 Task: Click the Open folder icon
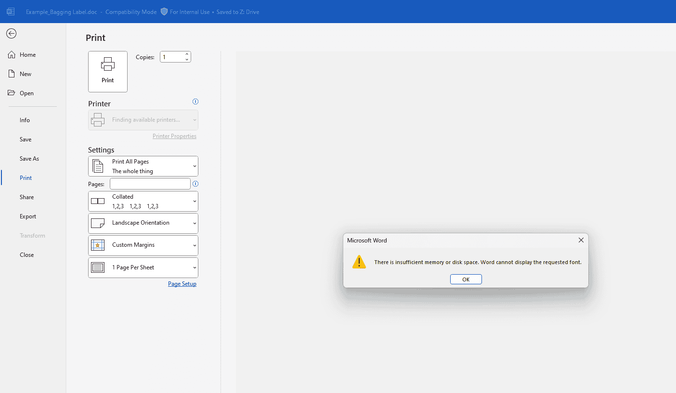coord(12,93)
